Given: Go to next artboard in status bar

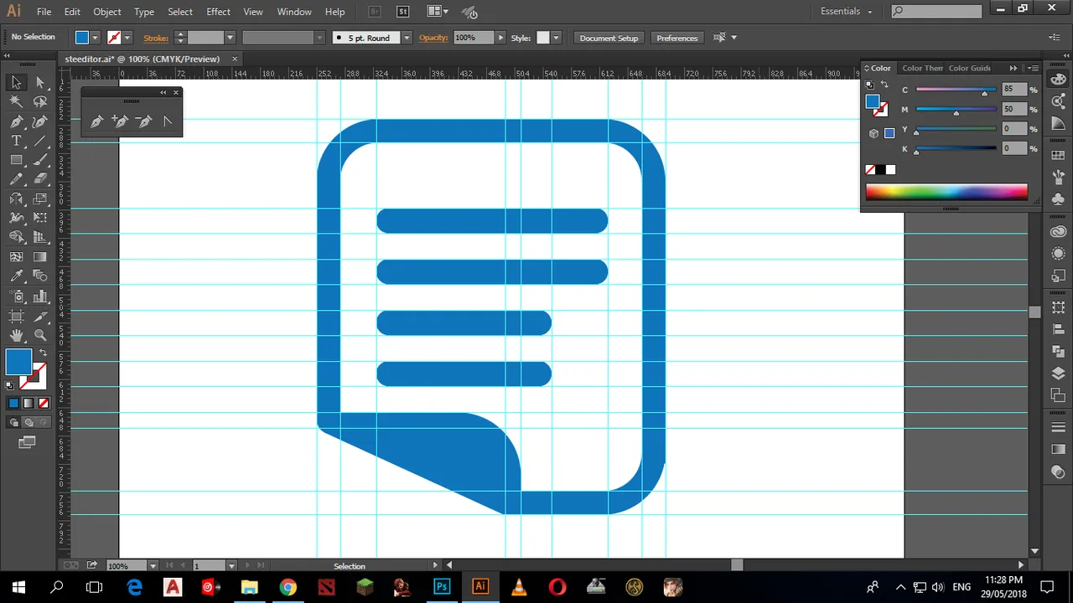Looking at the screenshot, I should click(246, 566).
